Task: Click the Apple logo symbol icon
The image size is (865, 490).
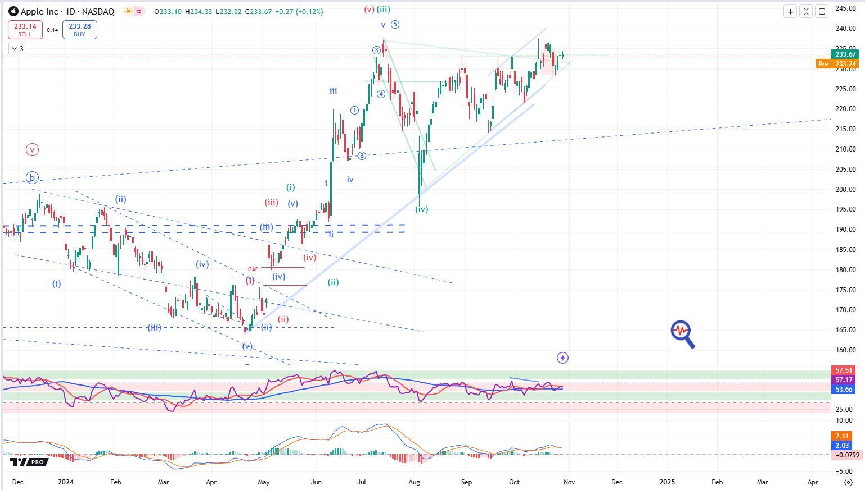Action: (13, 11)
